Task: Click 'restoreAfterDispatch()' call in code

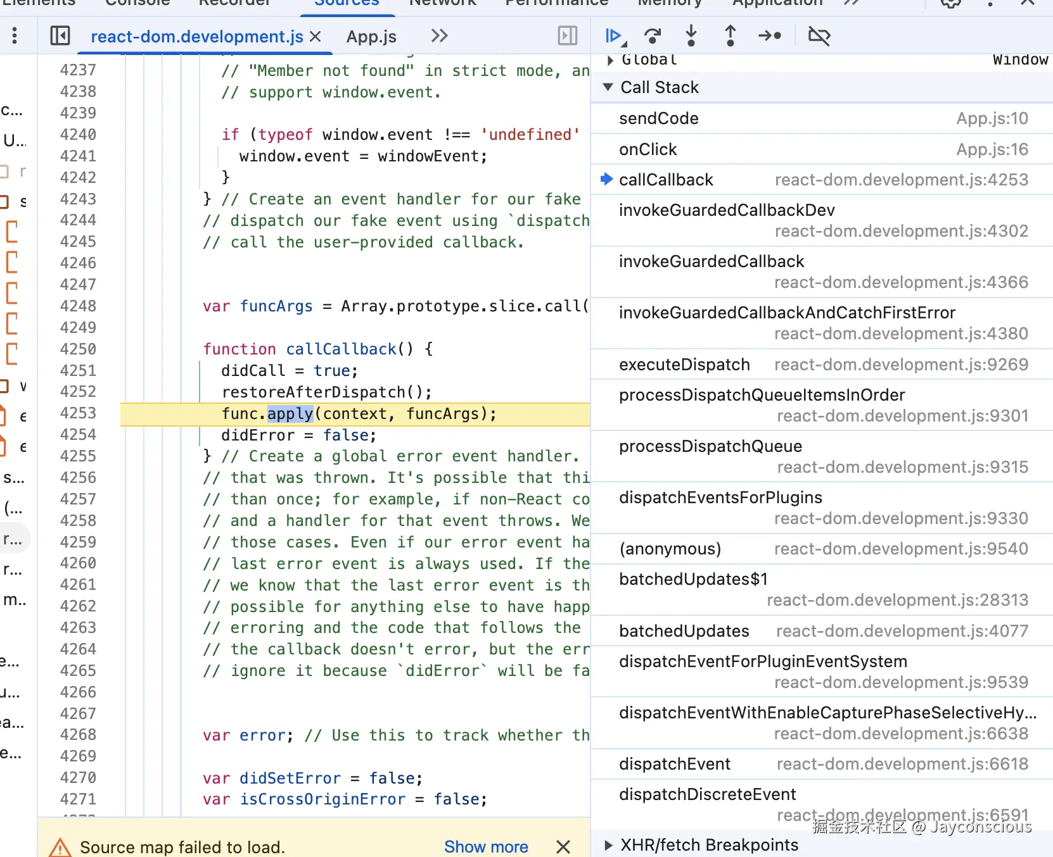Action: tap(327, 392)
